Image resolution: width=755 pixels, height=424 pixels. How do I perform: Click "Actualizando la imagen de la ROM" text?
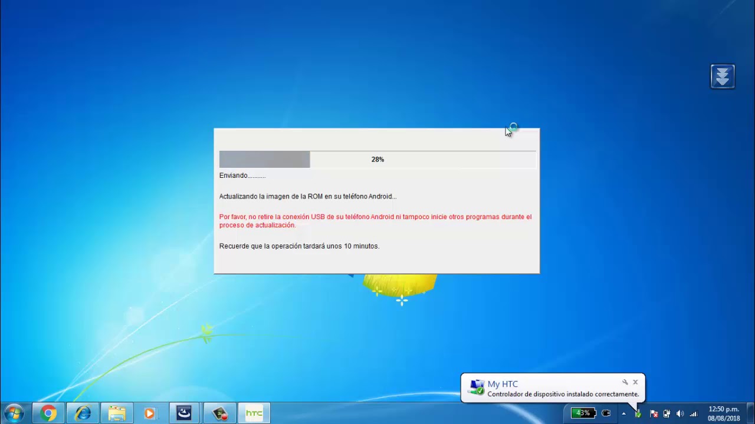tap(308, 197)
